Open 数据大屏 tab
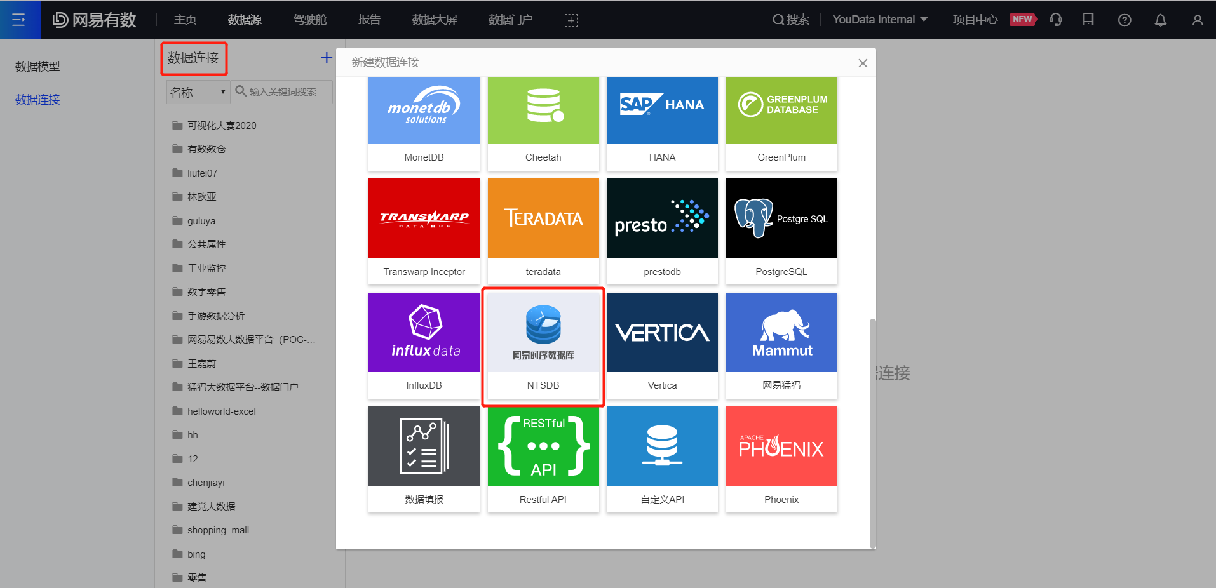The height and width of the screenshot is (588, 1216). [x=435, y=20]
